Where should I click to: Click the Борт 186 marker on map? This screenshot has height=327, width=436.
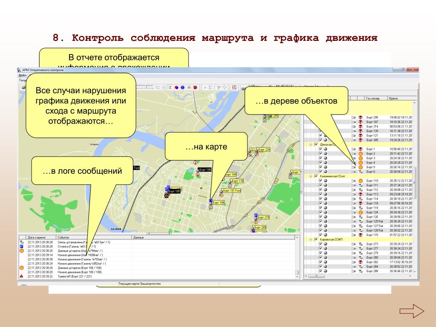click(205, 169)
